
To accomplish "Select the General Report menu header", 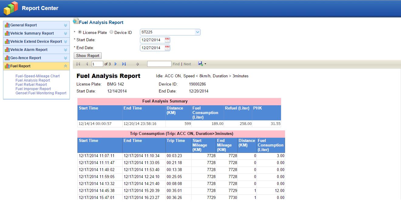I will pyautogui.click(x=36, y=25).
